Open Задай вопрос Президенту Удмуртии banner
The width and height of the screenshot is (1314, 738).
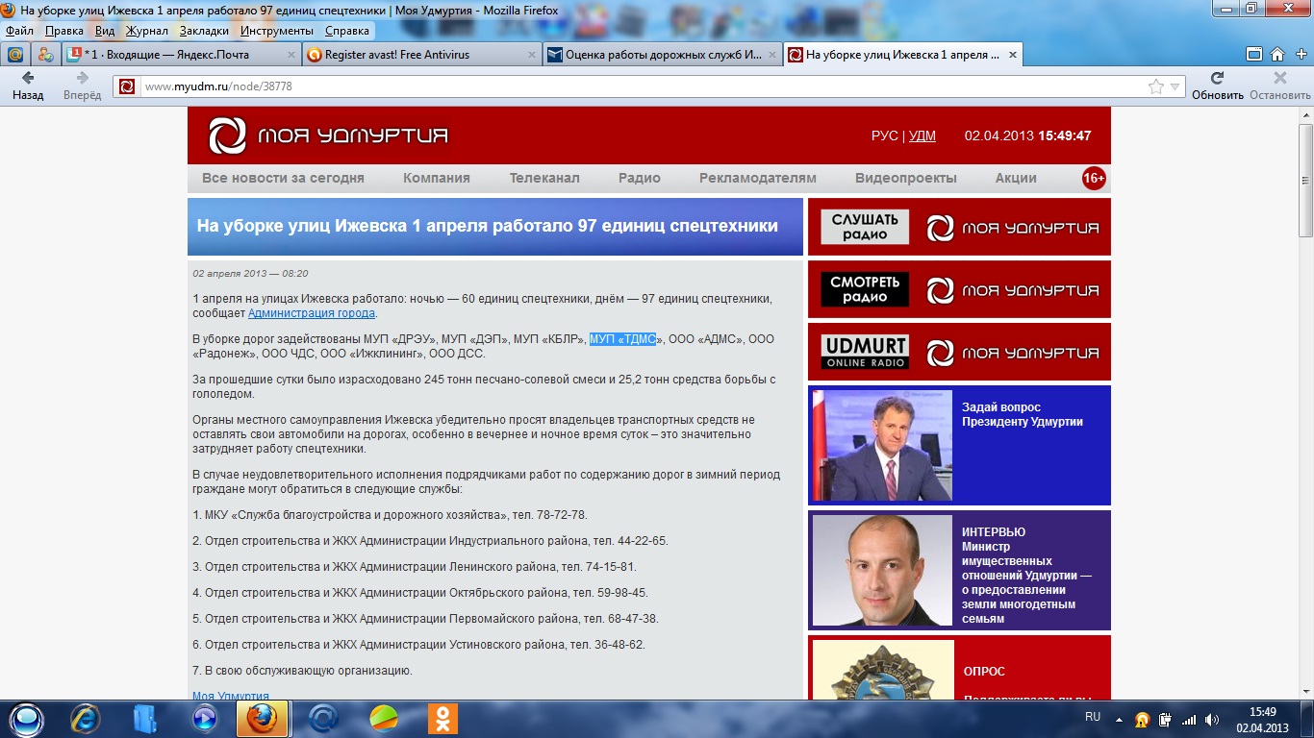(959, 445)
